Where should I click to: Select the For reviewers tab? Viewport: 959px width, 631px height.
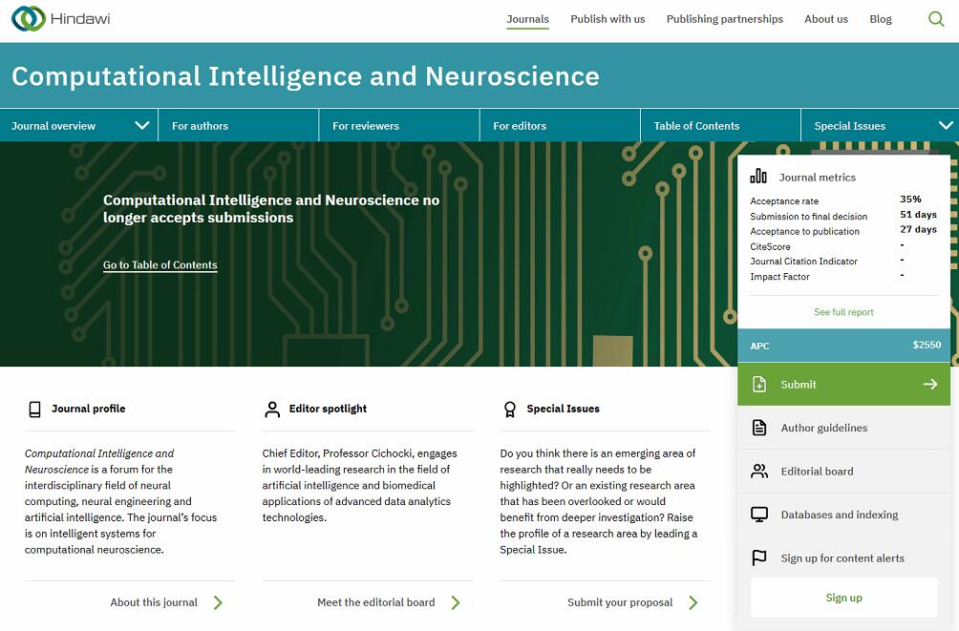tap(366, 126)
